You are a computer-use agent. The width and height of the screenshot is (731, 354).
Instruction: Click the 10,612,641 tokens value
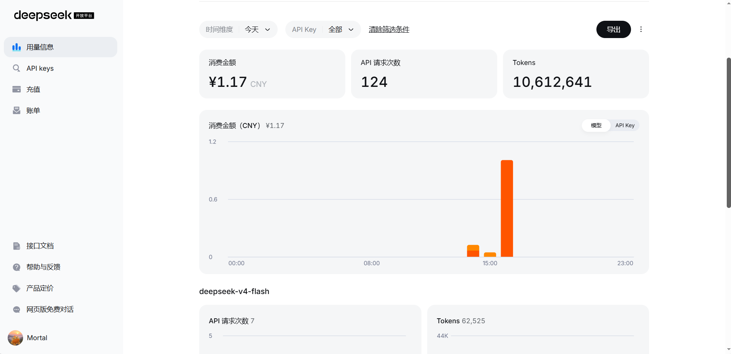click(552, 82)
